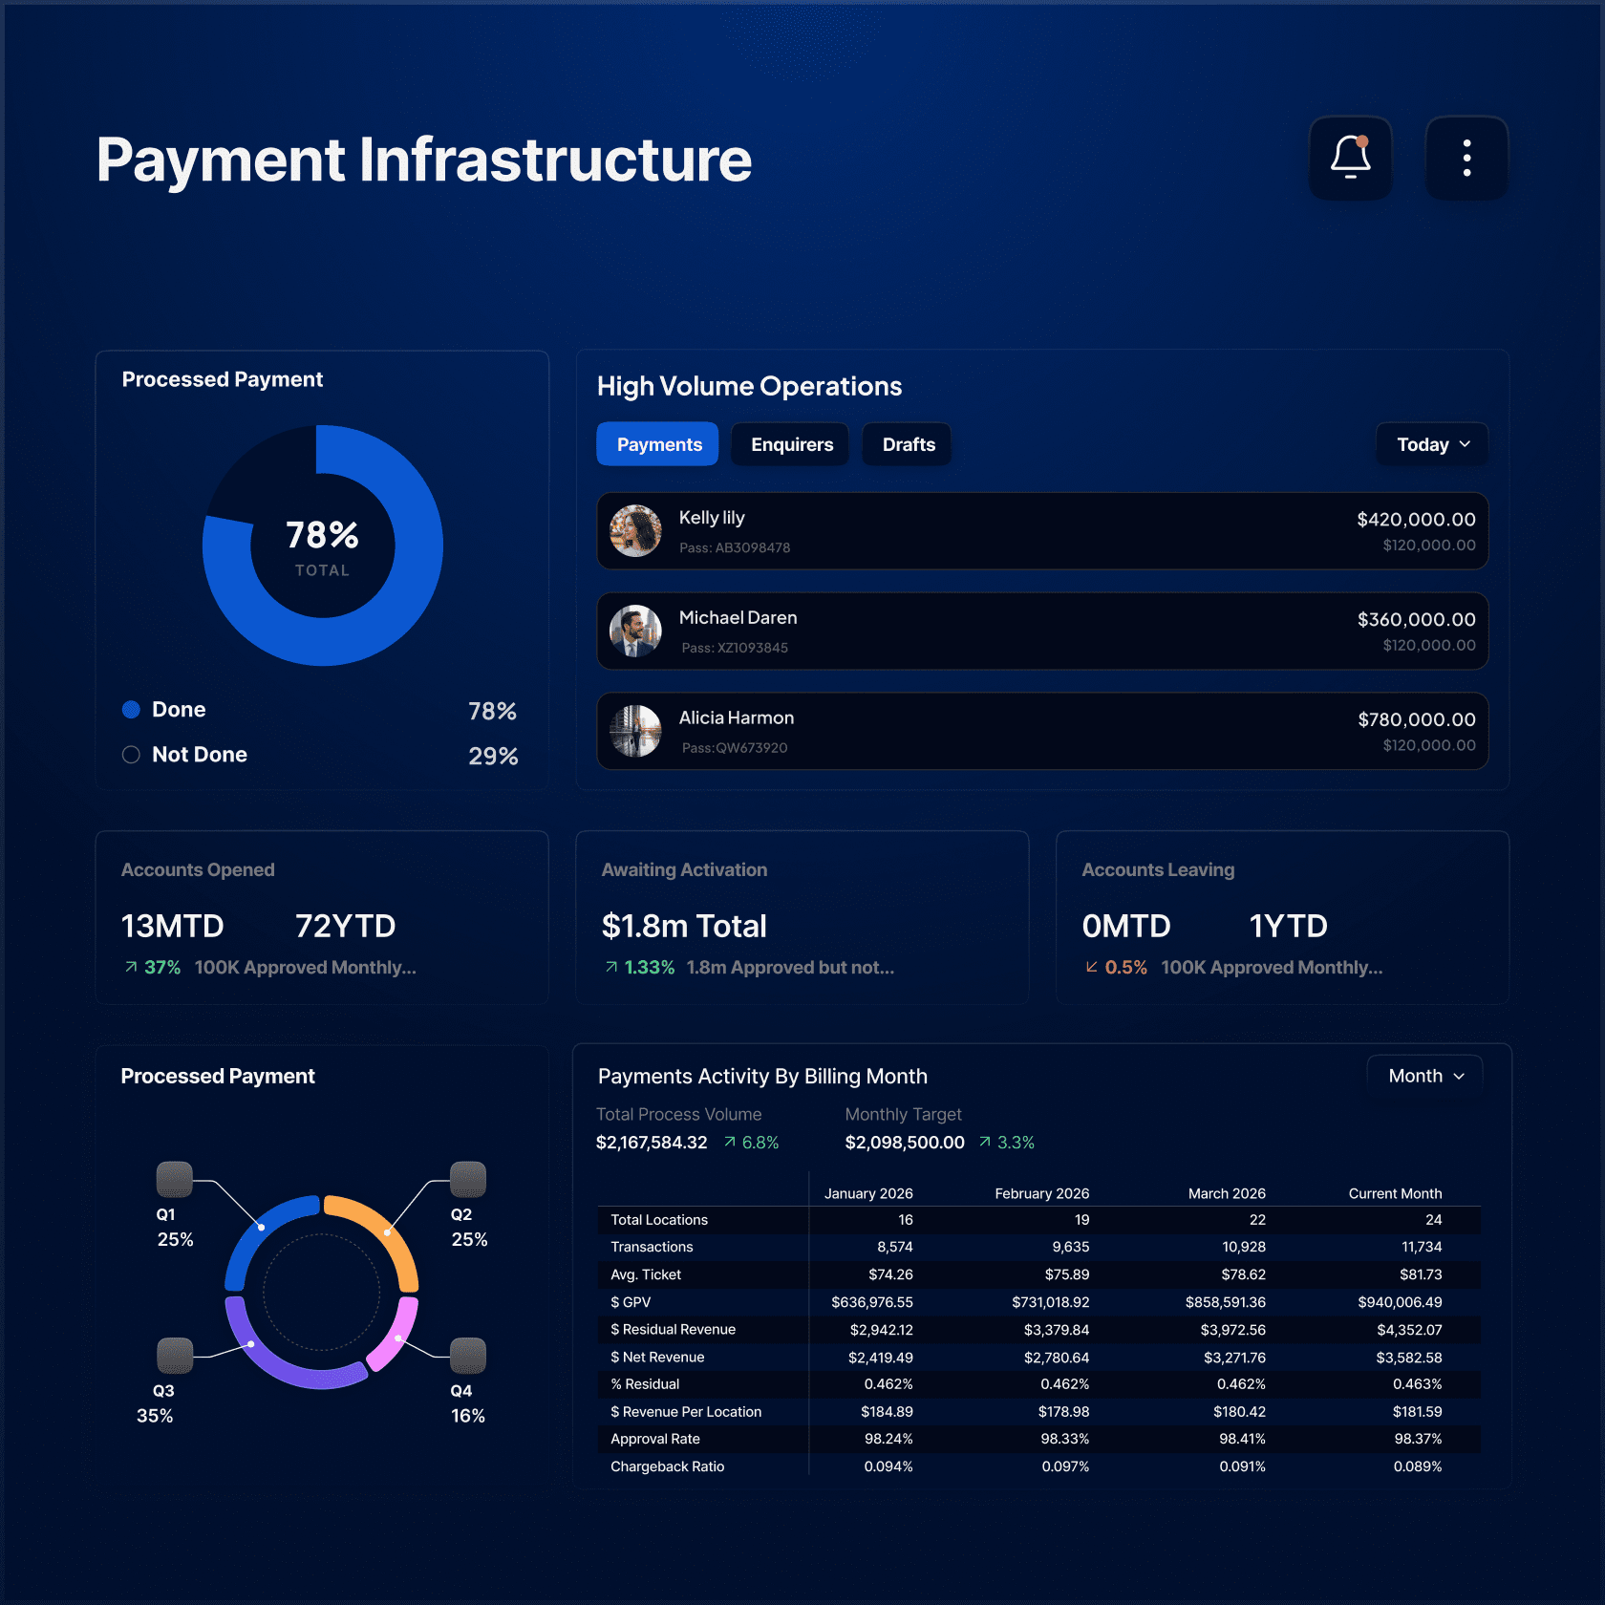The height and width of the screenshot is (1605, 1605).
Task: Click the January 2026 column header
Action: (x=868, y=1193)
